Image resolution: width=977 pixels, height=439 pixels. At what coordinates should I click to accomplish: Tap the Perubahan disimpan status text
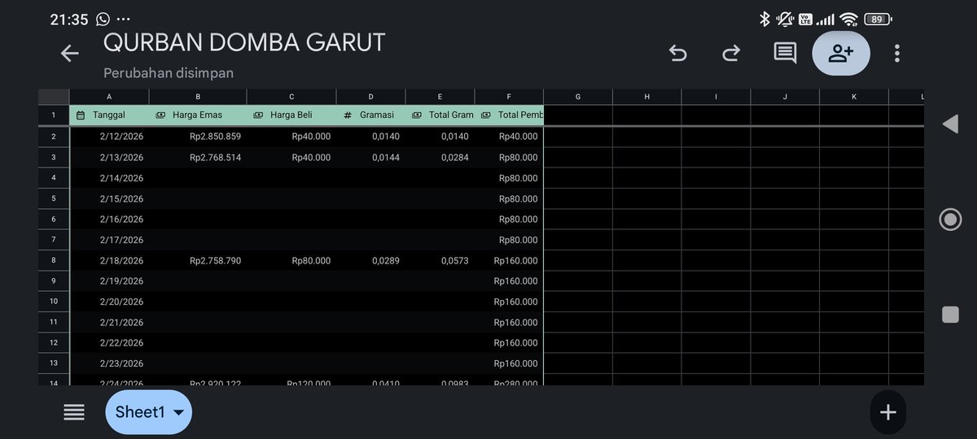(x=169, y=73)
